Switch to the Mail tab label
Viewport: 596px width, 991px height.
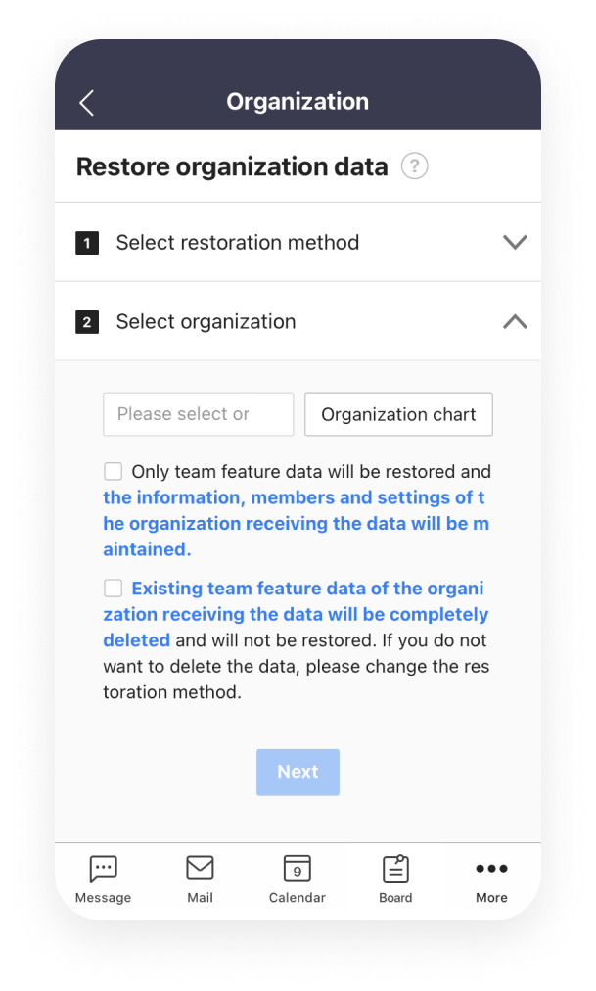200,897
